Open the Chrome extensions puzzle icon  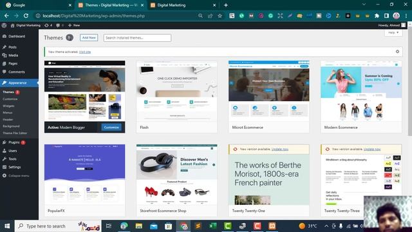click(377, 15)
